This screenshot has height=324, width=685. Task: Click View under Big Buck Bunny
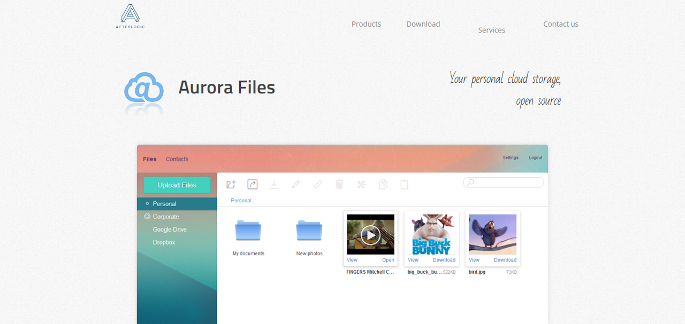[x=413, y=260]
